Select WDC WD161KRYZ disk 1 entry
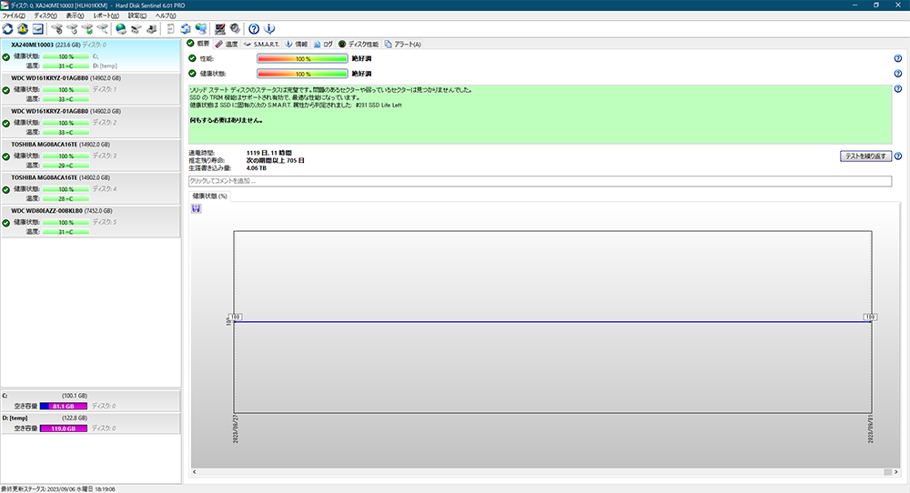Screen dimensions: 910x493 pyautogui.click(x=90, y=89)
